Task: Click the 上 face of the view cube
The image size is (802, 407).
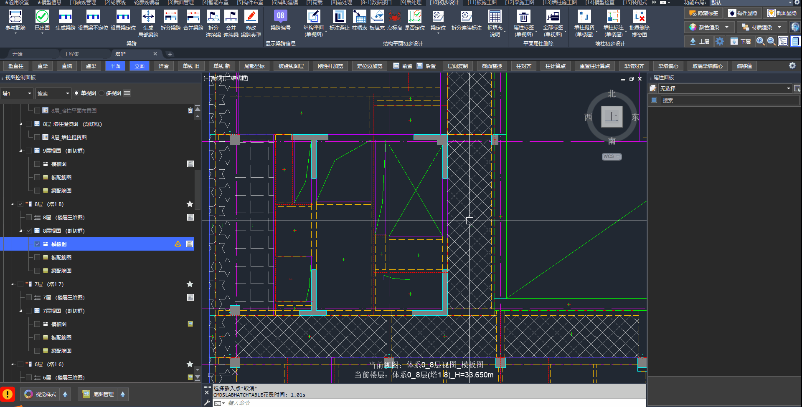Action: 612,117
